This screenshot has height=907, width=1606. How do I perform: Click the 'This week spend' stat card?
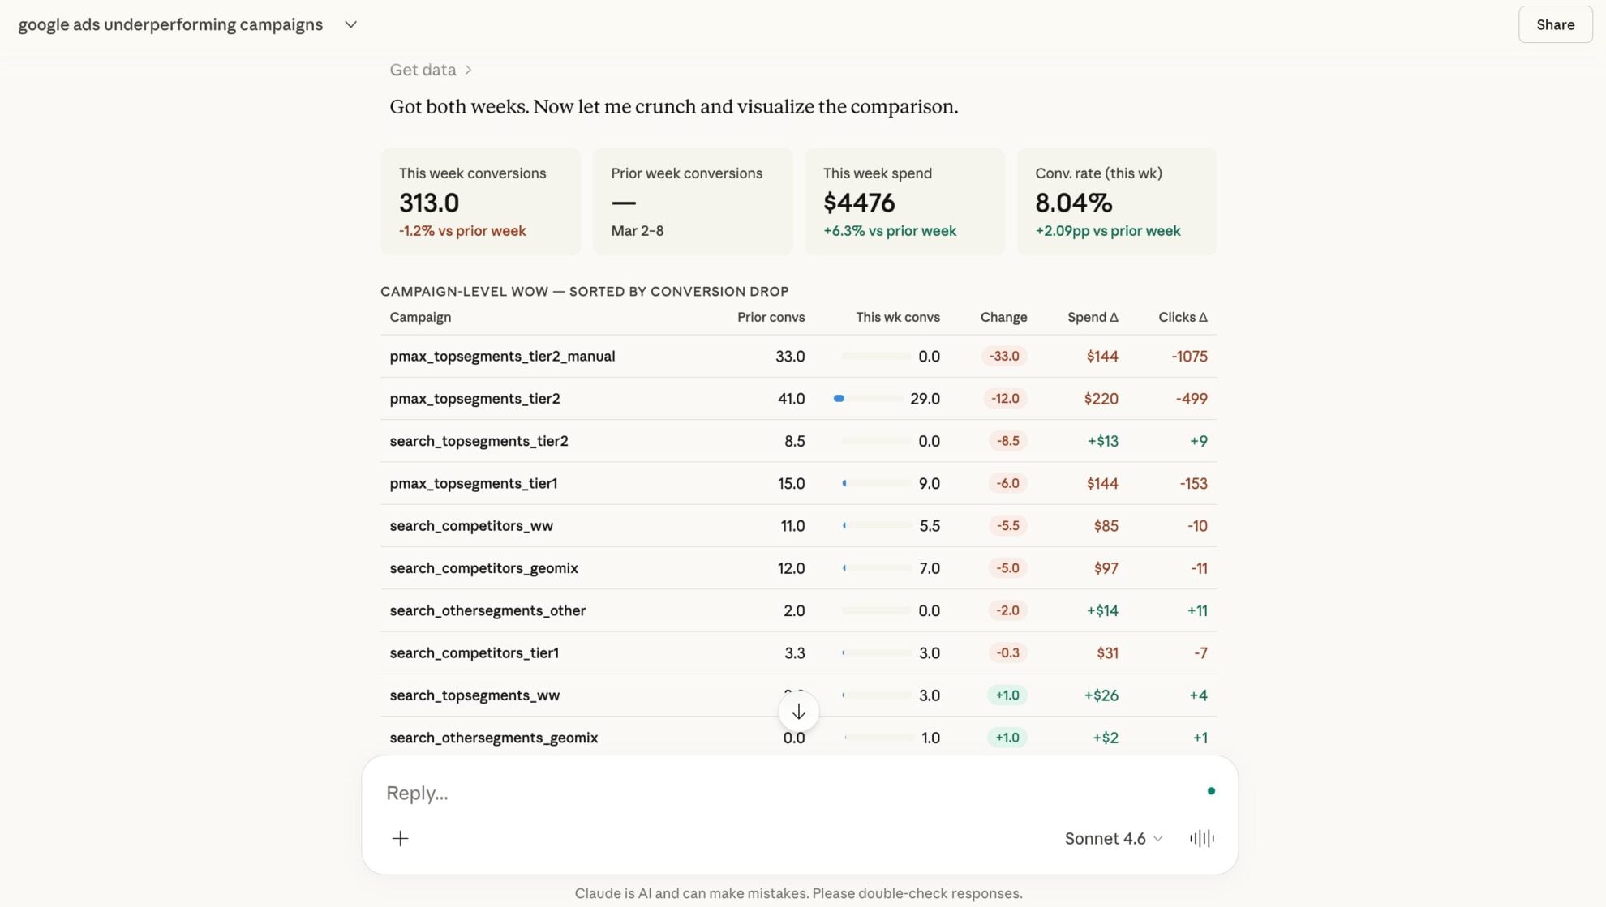(x=904, y=201)
